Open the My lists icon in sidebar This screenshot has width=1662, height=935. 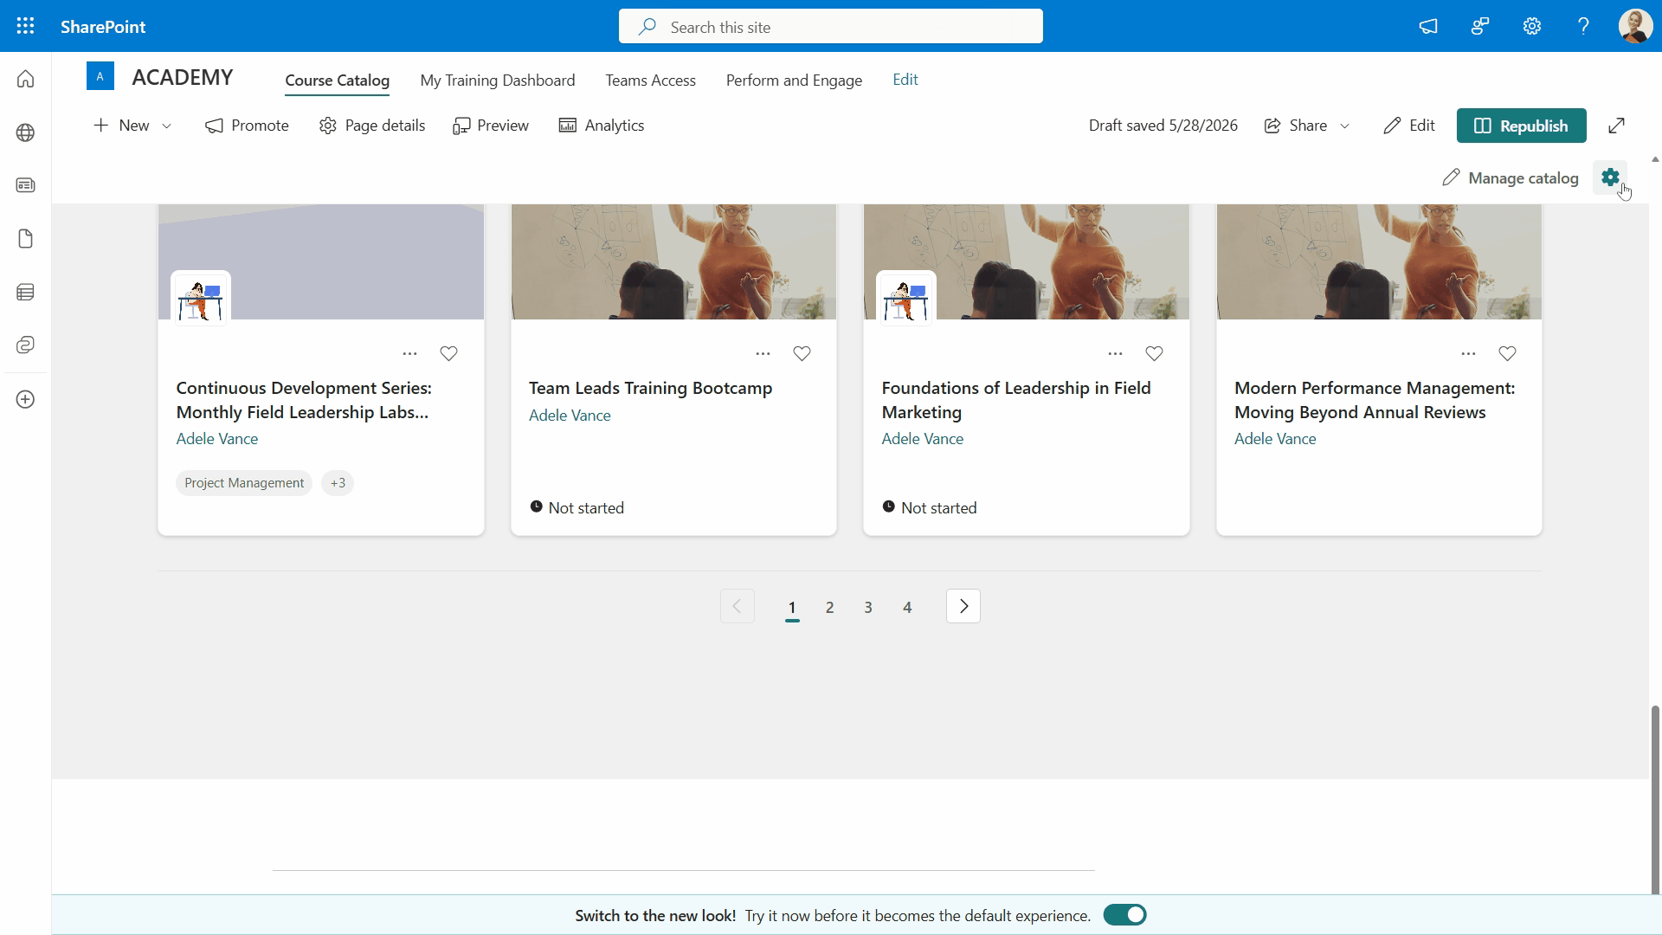click(26, 292)
